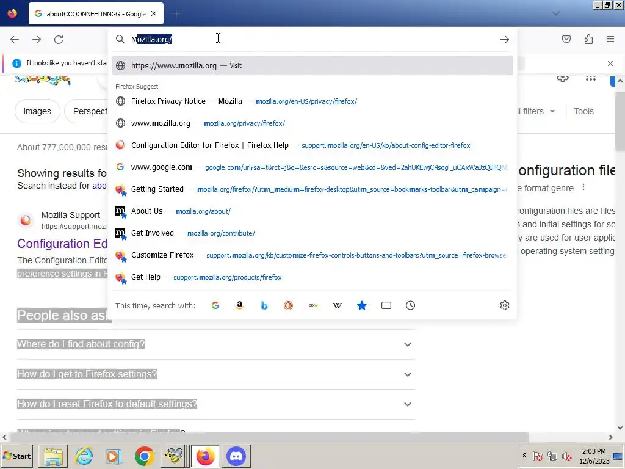The image size is (625, 469).
Task: Click the vertical page scrollbar
Action: tap(620, 122)
